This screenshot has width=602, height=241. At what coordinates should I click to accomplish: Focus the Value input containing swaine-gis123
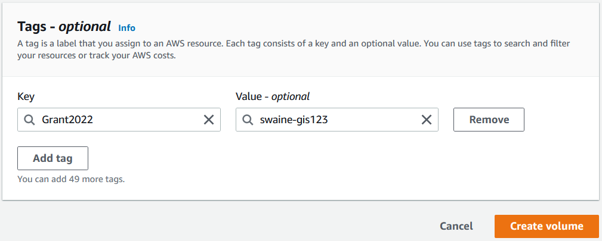[337, 120]
